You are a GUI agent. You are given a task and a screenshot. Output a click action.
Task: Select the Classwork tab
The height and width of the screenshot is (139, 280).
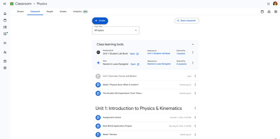click(35, 11)
